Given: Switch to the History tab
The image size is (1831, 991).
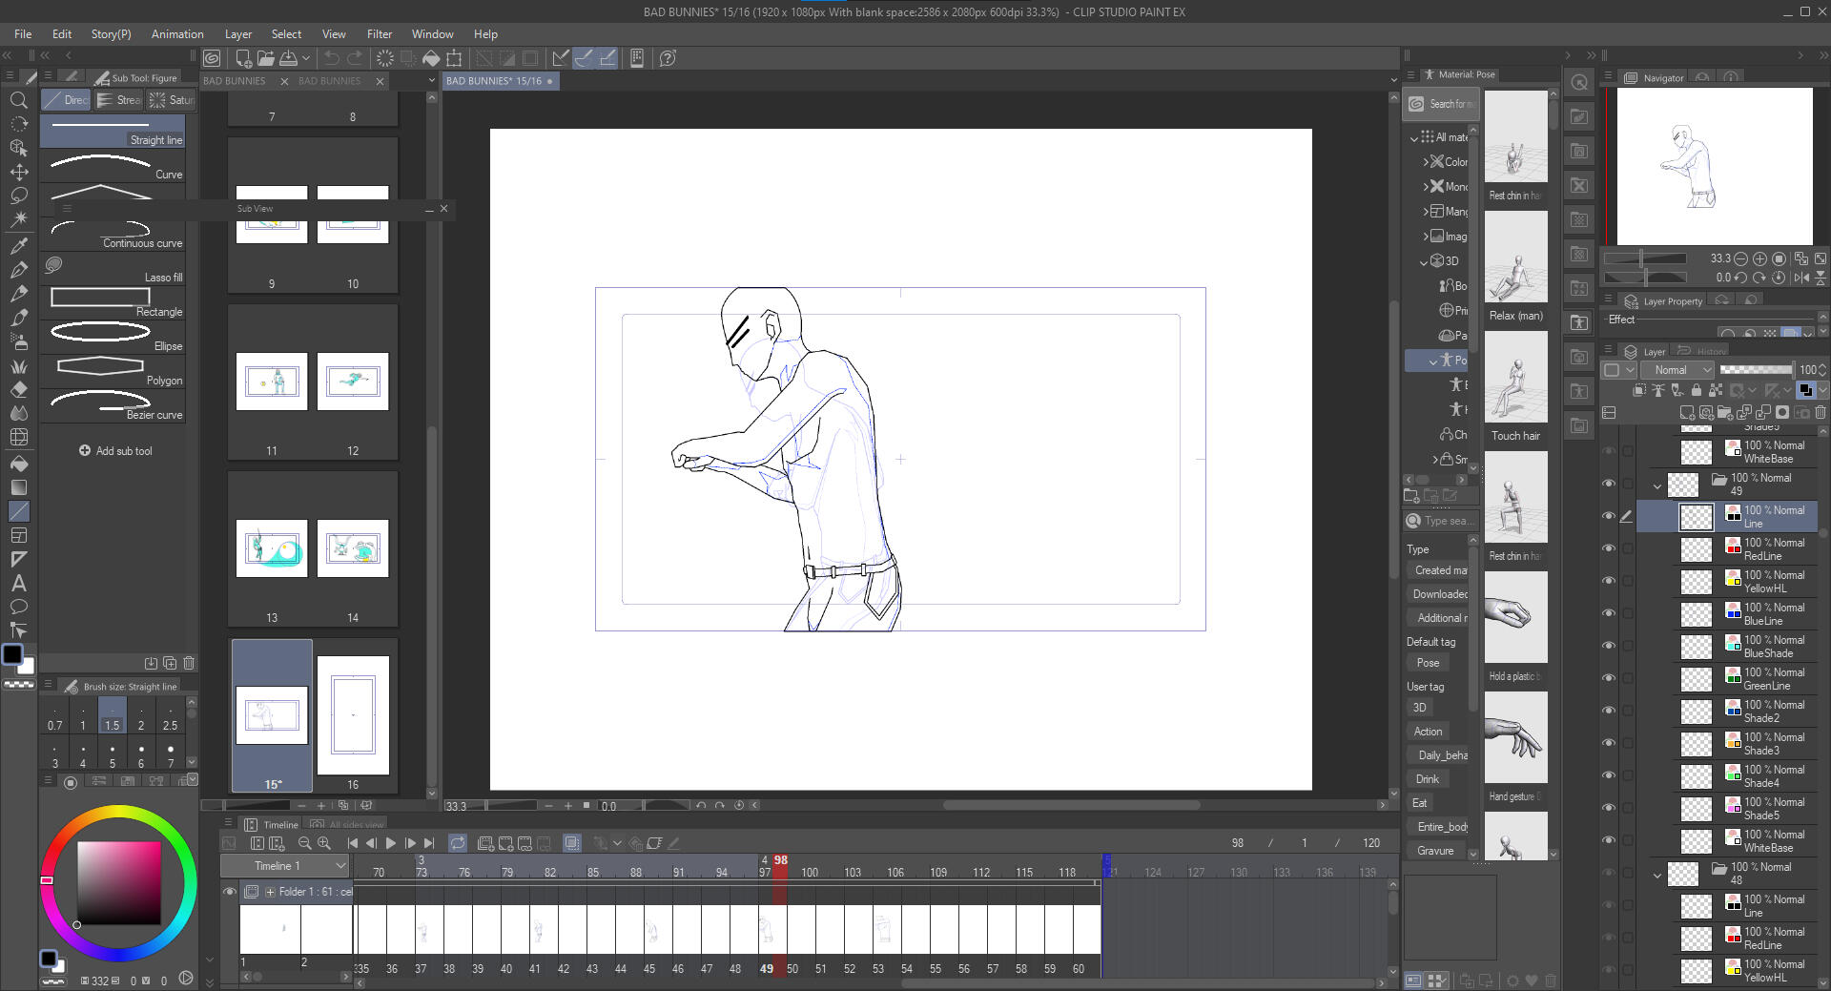Looking at the screenshot, I should (x=1708, y=350).
